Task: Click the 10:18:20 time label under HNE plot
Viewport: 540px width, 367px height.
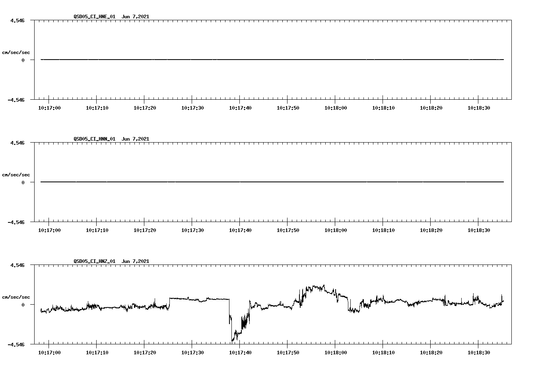Action: pos(431,108)
